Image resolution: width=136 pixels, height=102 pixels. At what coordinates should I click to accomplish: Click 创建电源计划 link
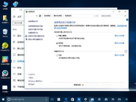pos(33,33)
